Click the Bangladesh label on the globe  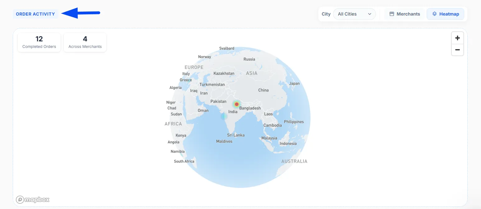pos(250,108)
